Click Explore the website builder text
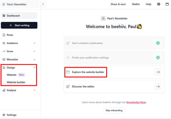Image resolution: width=171 pixels, height=119 pixels. point(88,72)
